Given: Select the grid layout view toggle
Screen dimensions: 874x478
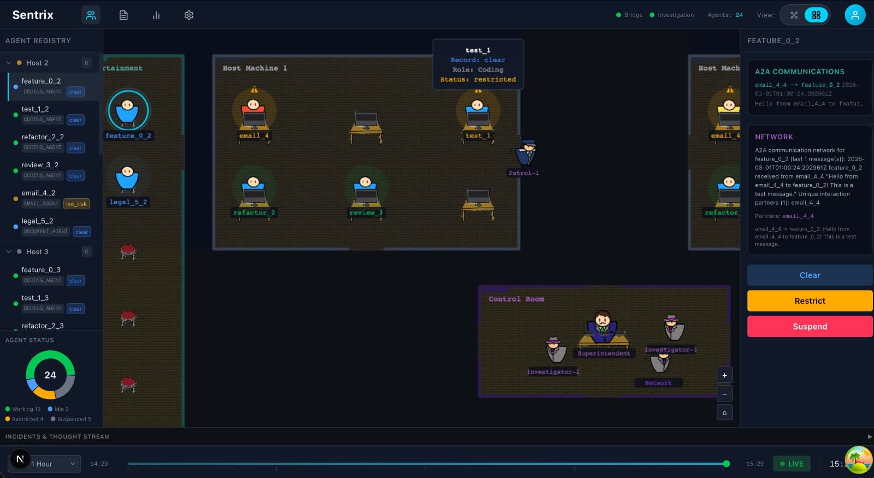Looking at the screenshot, I should (x=816, y=15).
